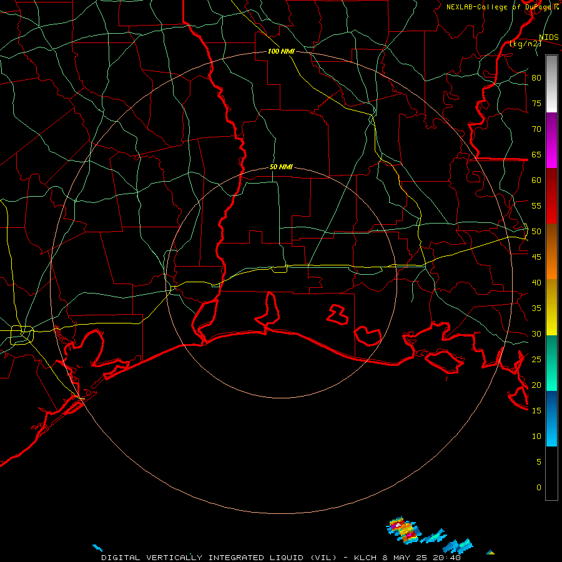
Task: Click the 60 value on the scale
Action: point(536,180)
